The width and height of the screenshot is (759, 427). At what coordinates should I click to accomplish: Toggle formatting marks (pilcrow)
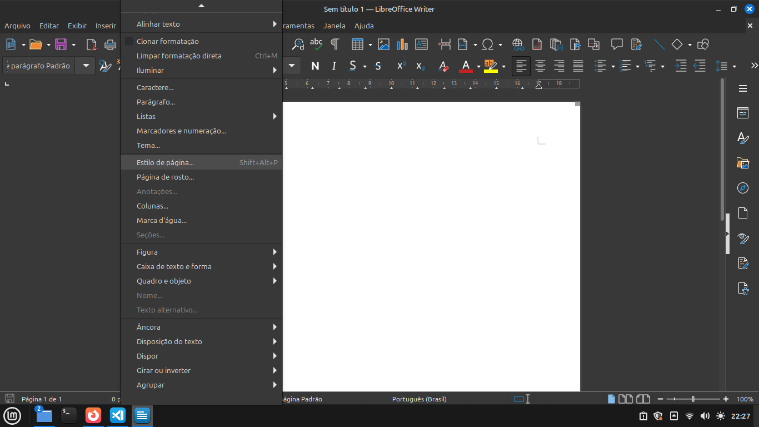coord(335,44)
